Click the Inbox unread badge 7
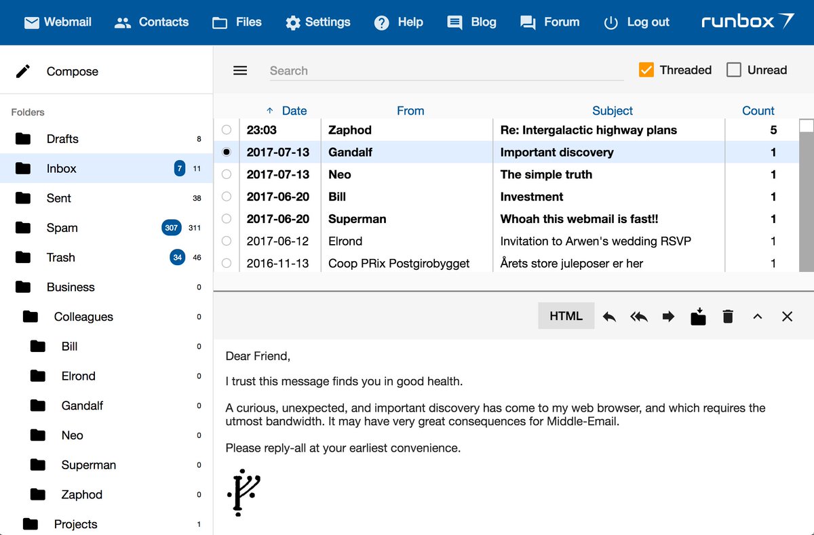814x535 pixels. (x=180, y=168)
